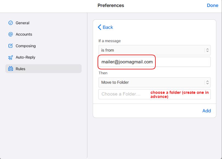The width and height of the screenshot is (222, 159).
Task: Expand the "Move to Folder" action dropdown
Action: [151, 82]
